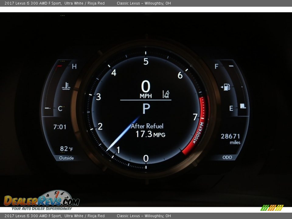This screenshot has height=219, width=292.
Task: Click the fuel pump icon
Action: click(226, 87)
